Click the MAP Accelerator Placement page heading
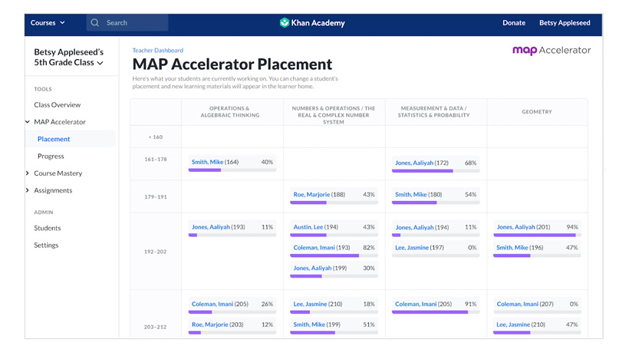Screen dimensions: 629x349 [x=232, y=64]
